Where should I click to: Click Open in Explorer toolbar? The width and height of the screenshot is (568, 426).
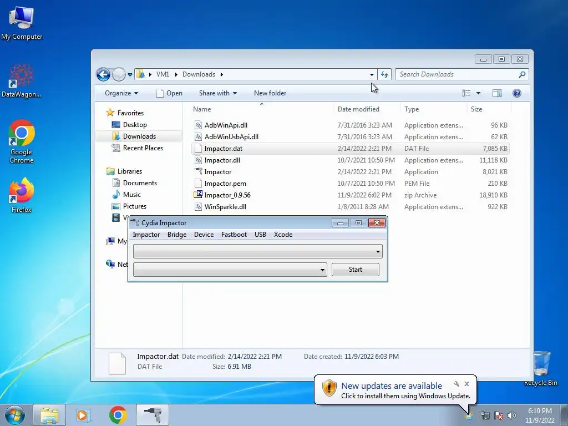(x=170, y=93)
